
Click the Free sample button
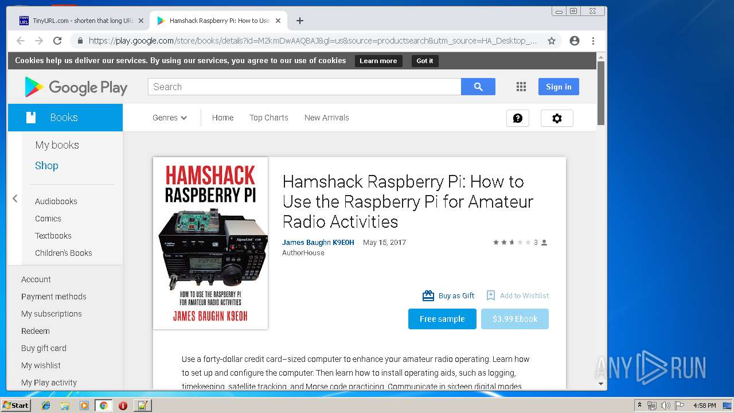click(442, 319)
